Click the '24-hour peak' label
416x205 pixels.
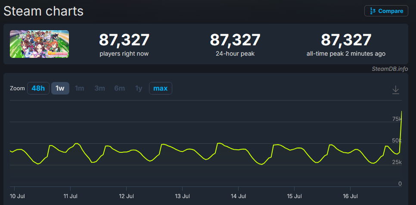coord(235,54)
